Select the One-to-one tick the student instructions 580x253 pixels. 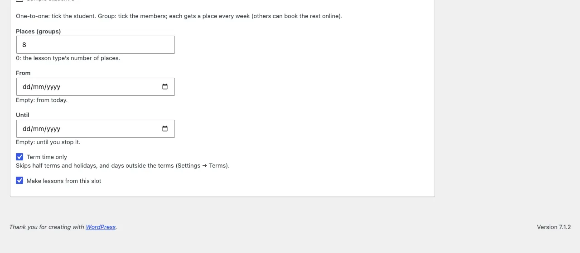(179, 16)
